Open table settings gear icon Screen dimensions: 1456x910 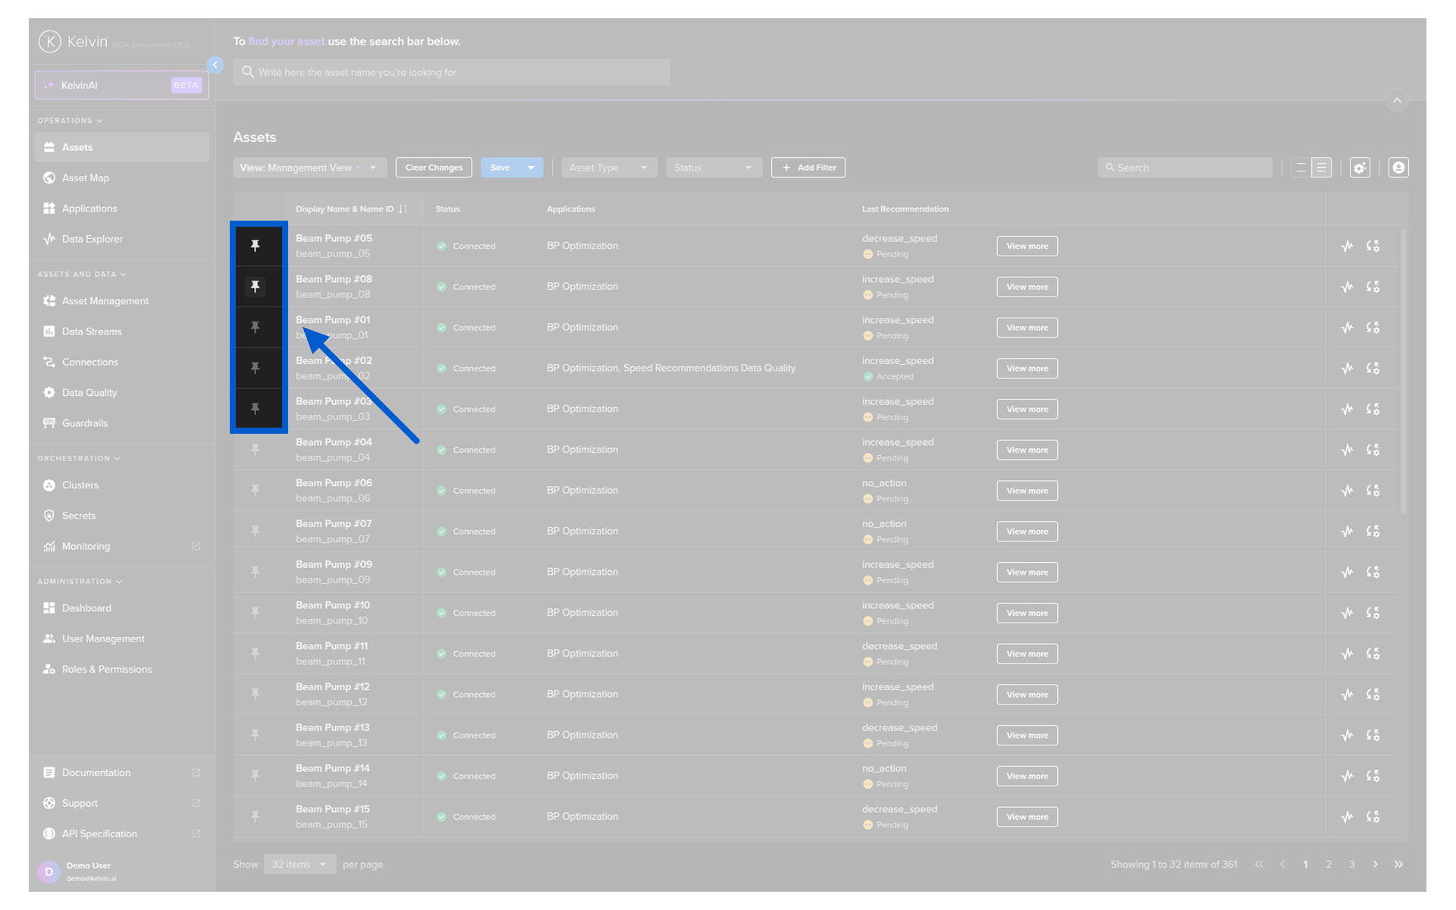click(x=1360, y=168)
